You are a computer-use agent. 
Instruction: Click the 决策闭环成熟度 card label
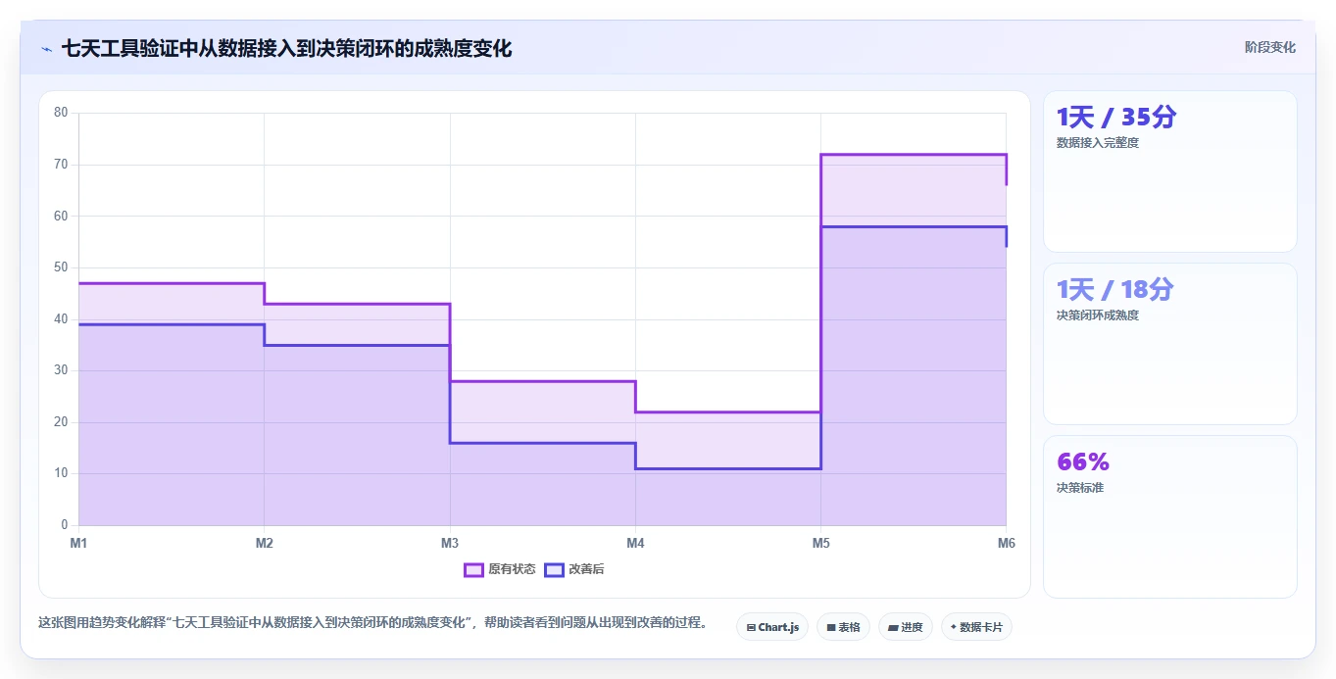(x=1098, y=315)
